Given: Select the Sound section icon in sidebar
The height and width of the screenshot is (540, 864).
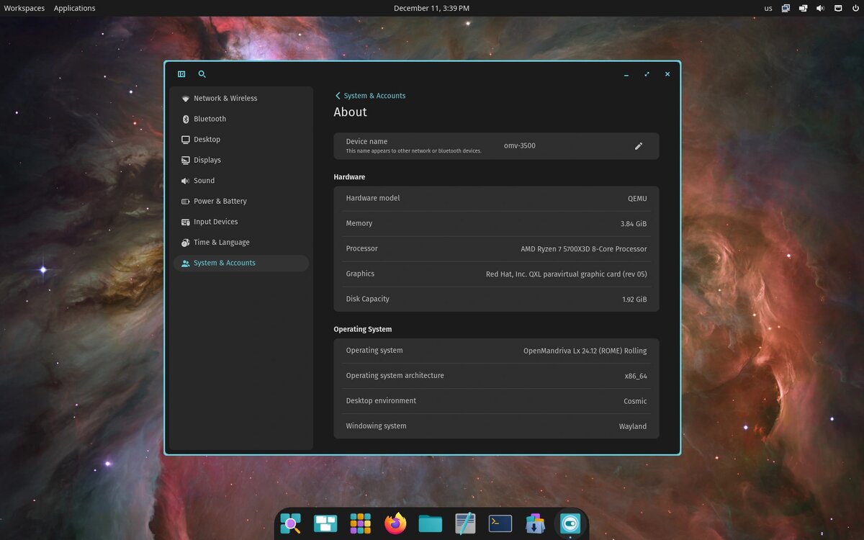Looking at the screenshot, I should click(x=185, y=180).
